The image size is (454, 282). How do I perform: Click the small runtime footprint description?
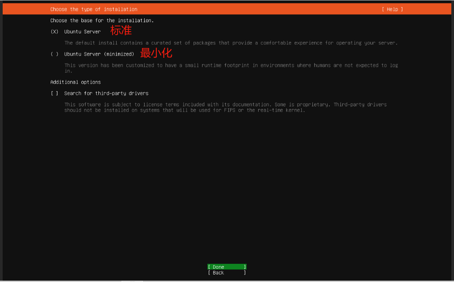[231, 65]
